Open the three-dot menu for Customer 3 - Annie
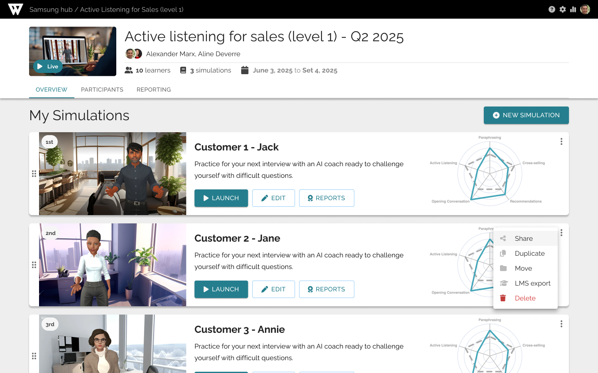 click(561, 324)
